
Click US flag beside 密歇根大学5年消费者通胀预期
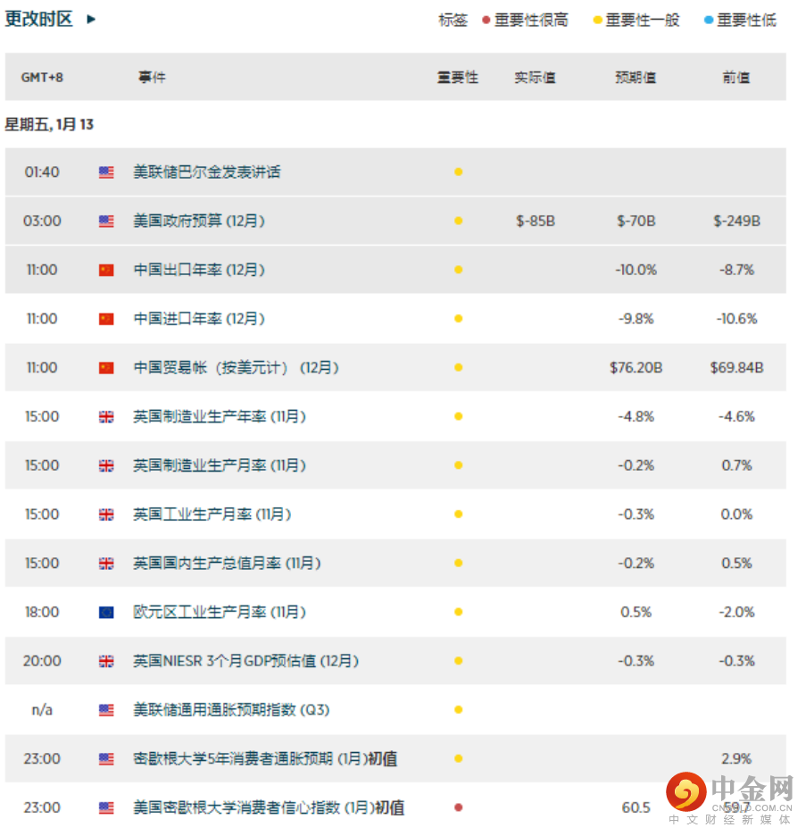click(x=106, y=759)
